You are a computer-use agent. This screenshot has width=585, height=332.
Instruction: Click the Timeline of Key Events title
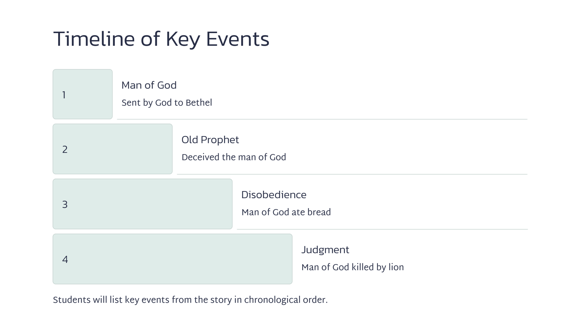pyautogui.click(x=161, y=39)
